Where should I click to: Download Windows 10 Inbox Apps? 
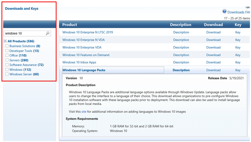(x=213, y=62)
